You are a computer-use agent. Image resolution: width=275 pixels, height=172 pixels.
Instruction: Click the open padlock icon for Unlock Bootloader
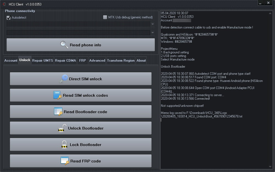click(62, 128)
